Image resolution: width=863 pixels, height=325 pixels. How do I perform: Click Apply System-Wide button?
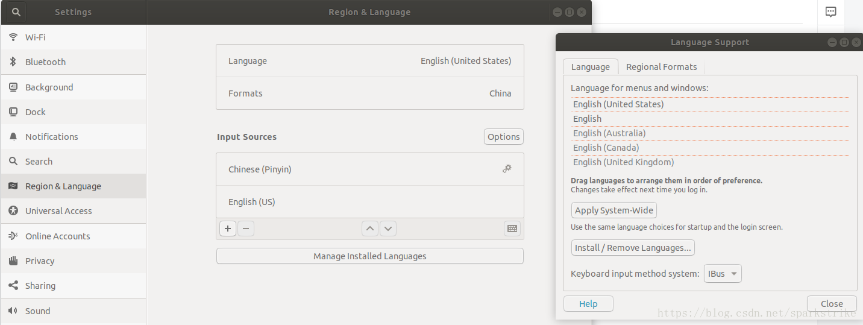(614, 210)
